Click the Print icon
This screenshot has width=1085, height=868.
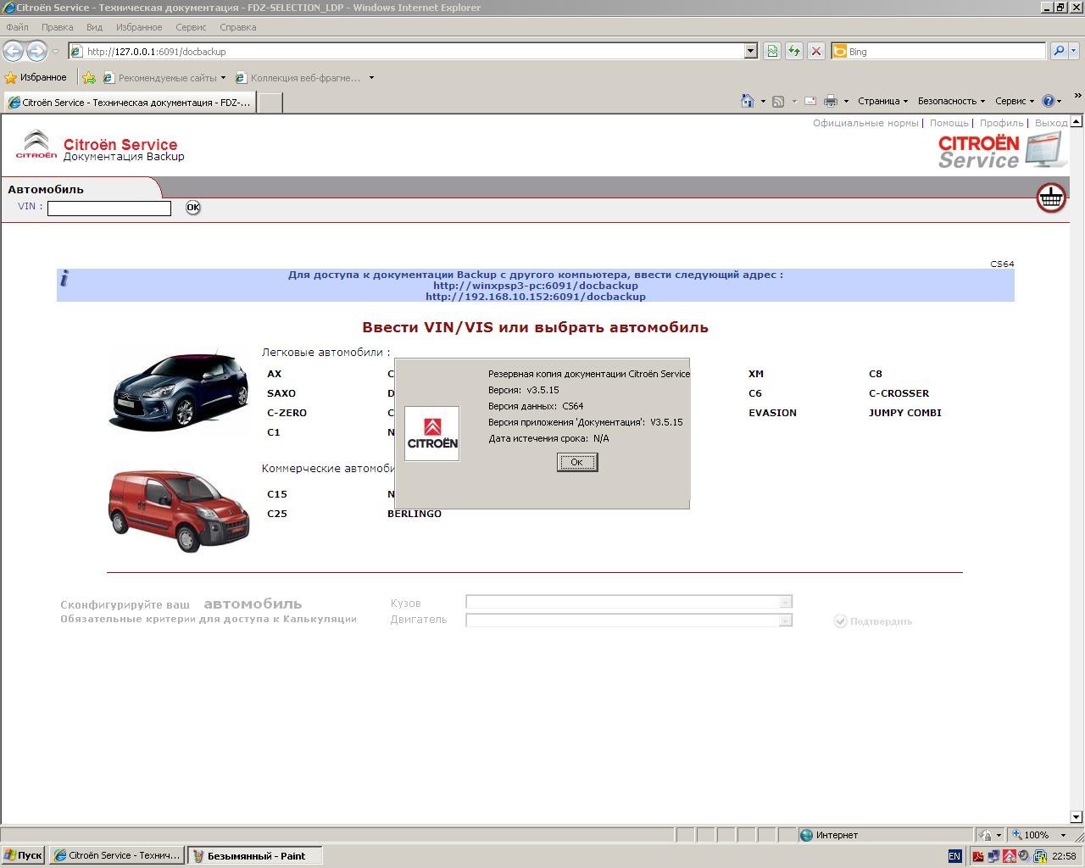(831, 101)
